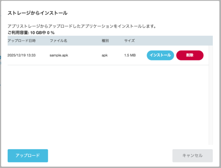Dismiss the dialog with キャンセル

click(192, 155)
